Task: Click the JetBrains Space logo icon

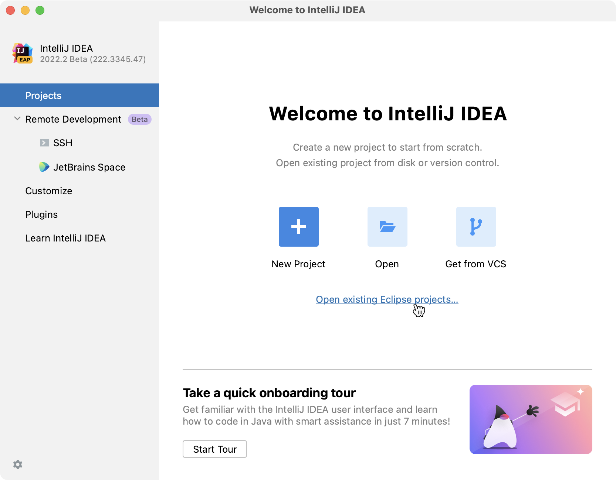Action: pos(44,167)
